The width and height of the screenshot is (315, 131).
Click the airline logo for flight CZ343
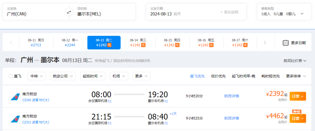click(x=15, y=97)
